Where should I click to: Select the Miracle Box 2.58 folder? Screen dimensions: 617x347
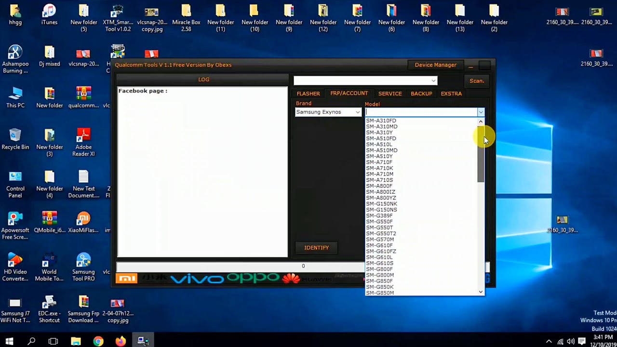186,18
